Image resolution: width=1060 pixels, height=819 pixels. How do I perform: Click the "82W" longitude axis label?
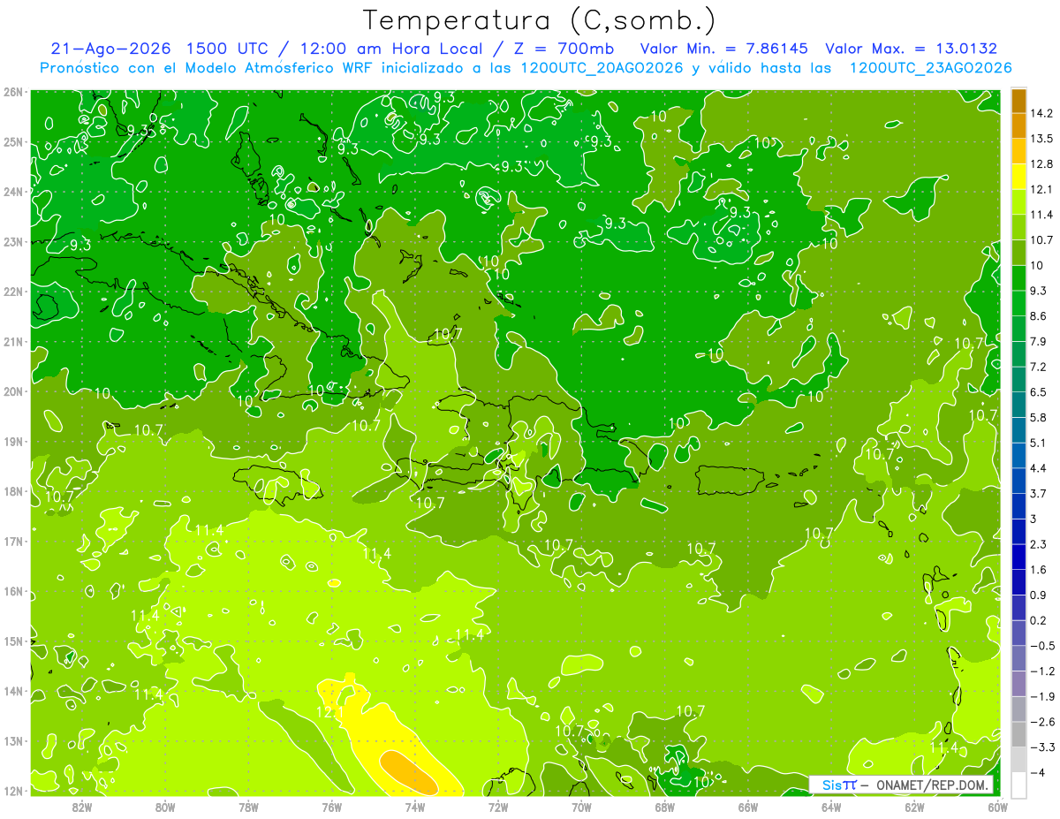(x=81, y=807)
